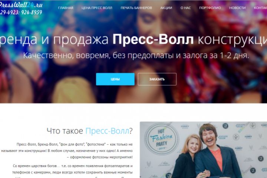This screenshot has width=267, height=178.
Task: Select the АКЦИИ menu link
Action: pos(166,8)
